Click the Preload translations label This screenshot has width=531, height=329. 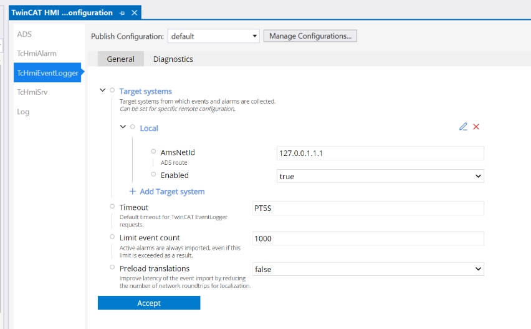pyautogui.click(x=155, y=268)
